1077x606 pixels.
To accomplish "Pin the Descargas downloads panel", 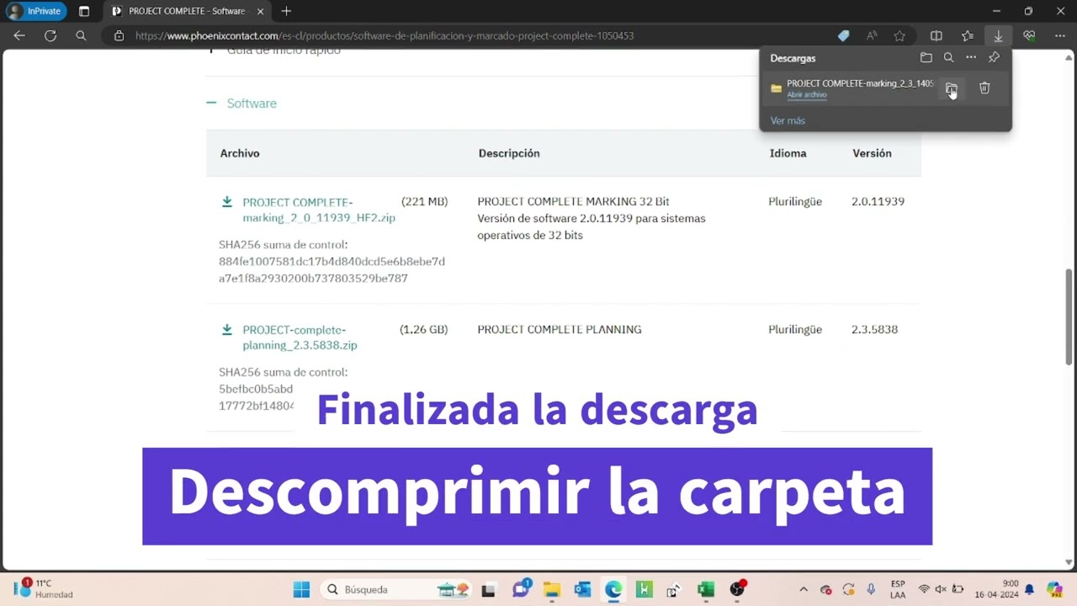I will [x=994, y=58].
